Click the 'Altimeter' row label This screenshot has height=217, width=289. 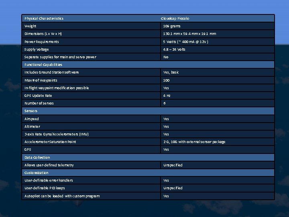tap(32, 127)
